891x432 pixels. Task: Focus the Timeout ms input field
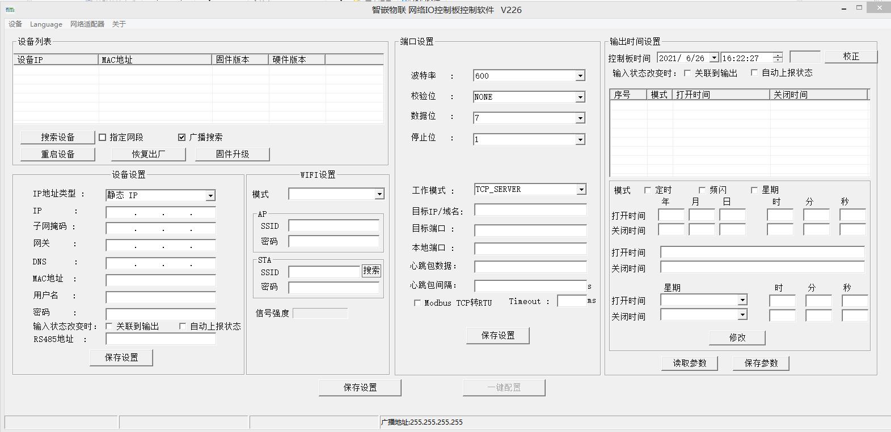pos(572,301)
